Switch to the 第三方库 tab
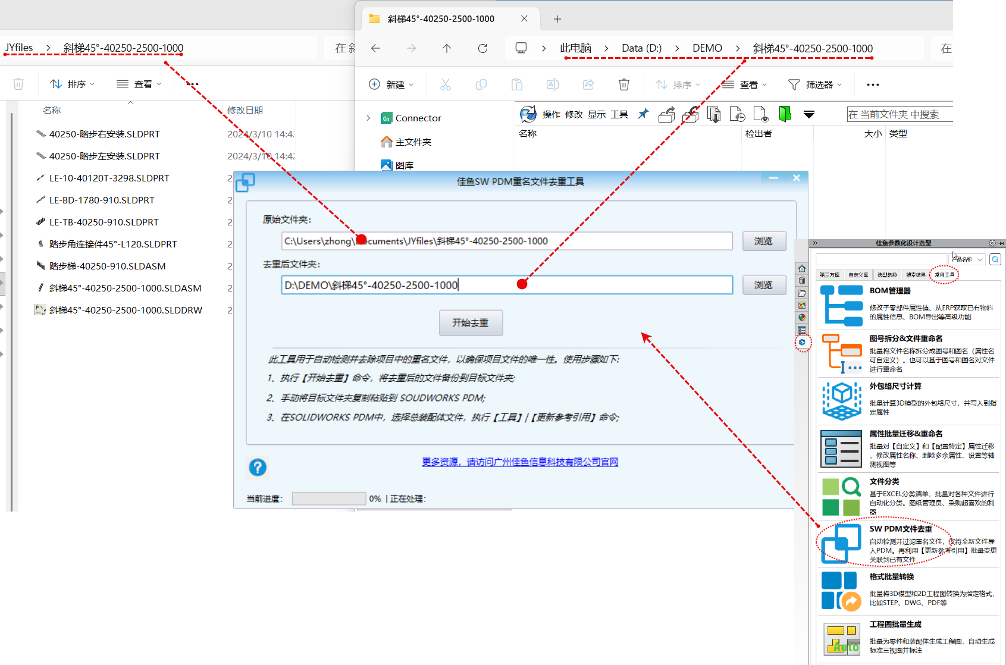 (x=829, y=275)
